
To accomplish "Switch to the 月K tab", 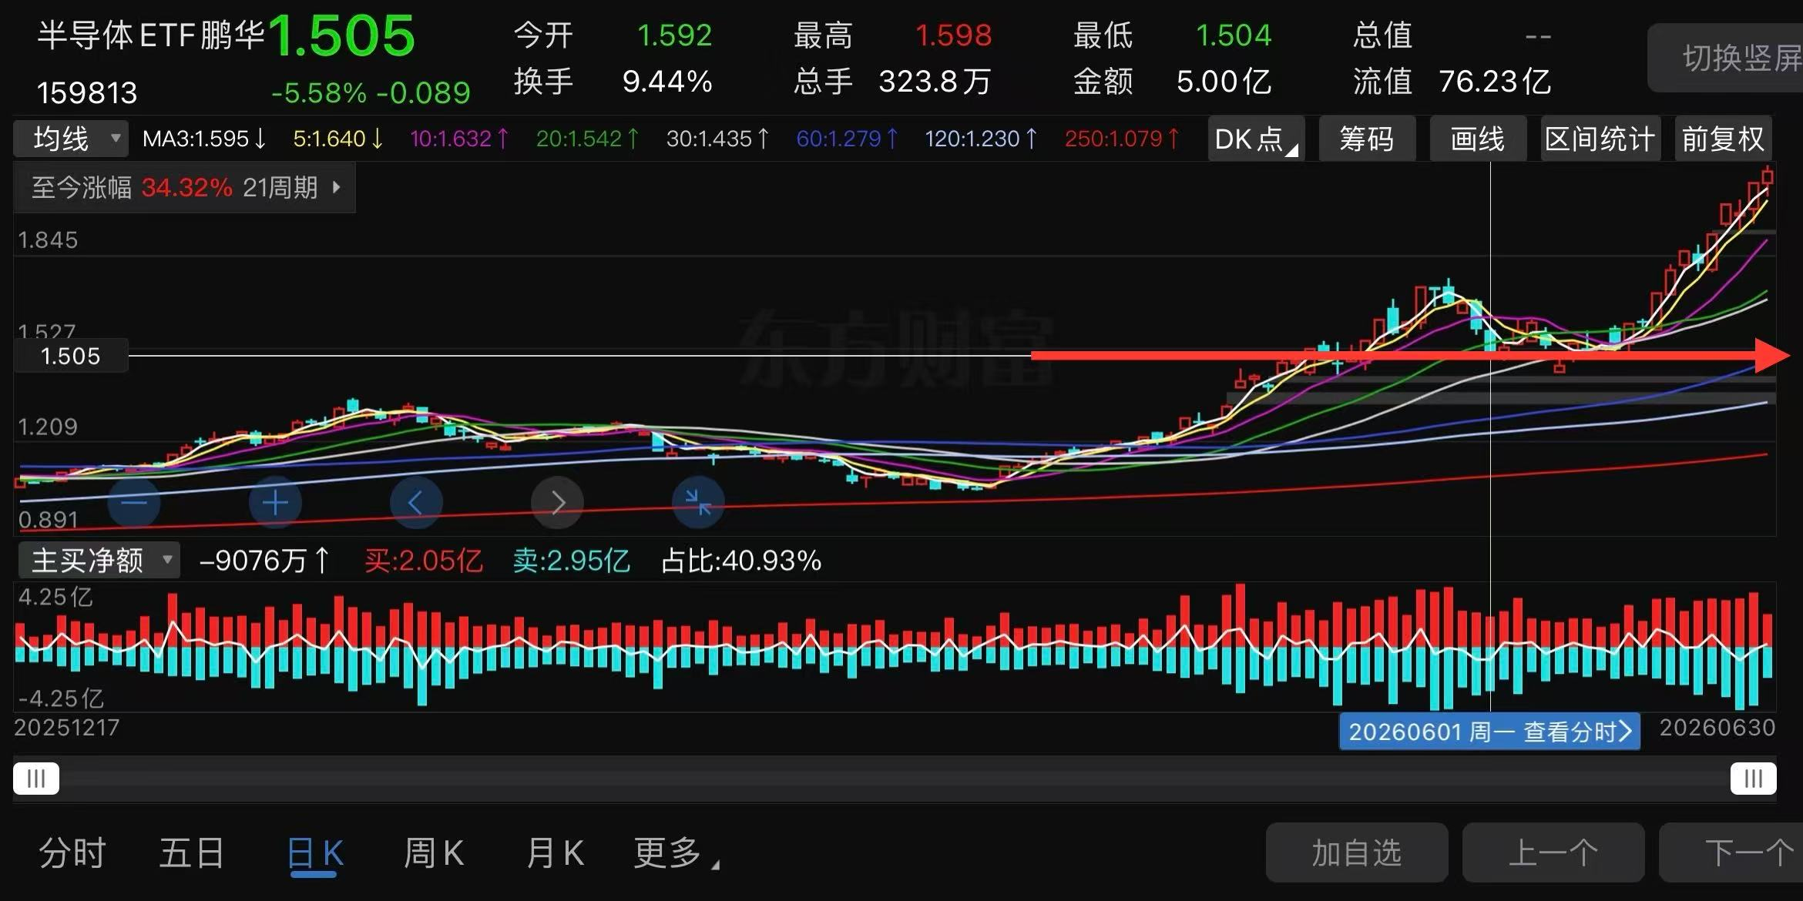I will [555, 853].
